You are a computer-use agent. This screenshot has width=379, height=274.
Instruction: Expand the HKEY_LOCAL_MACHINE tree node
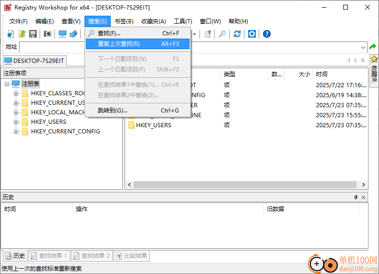(16, 112)
